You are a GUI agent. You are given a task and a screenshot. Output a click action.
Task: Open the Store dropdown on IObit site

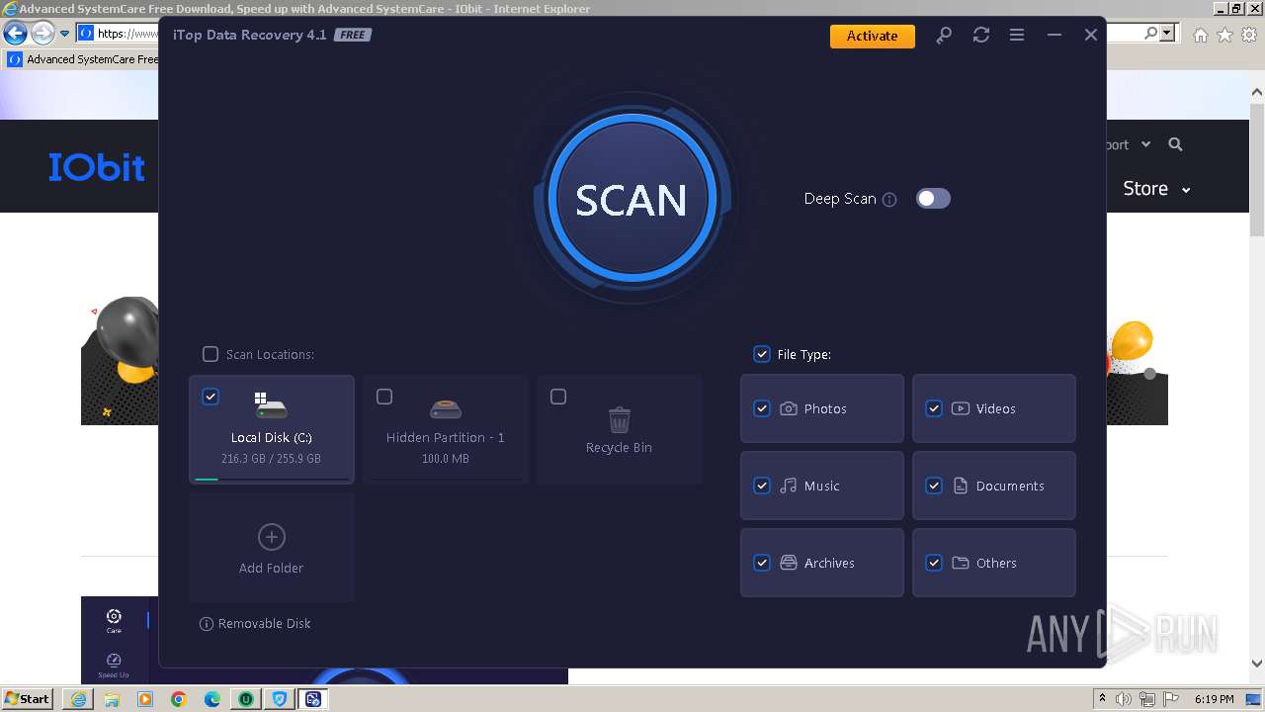[1156, 189]
